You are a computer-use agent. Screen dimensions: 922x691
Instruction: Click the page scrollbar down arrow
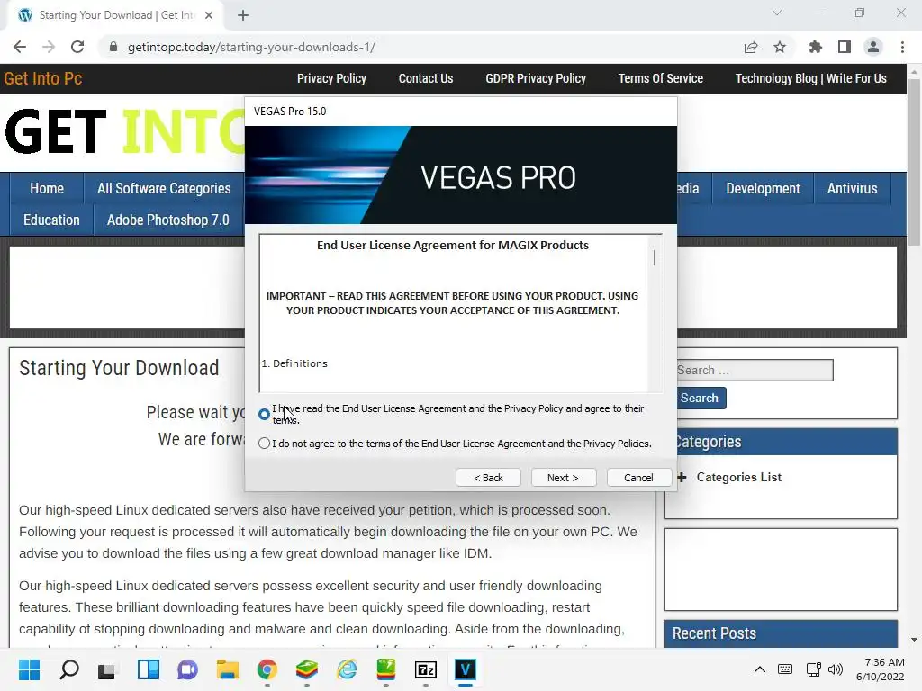tap(914, 640)
